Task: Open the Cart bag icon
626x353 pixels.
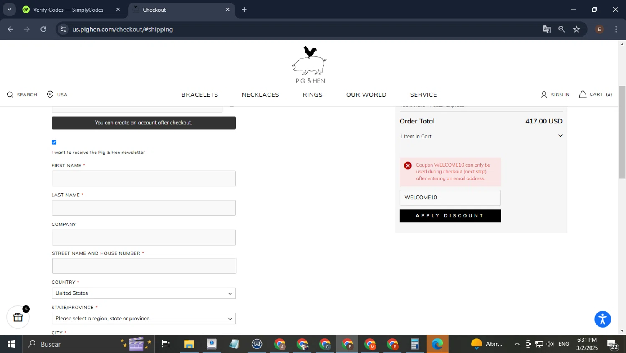Action: (583, 94)
